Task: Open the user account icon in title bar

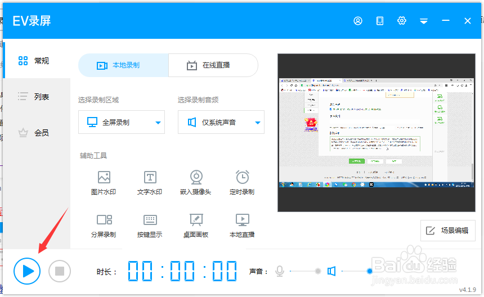Action: click(x=358, y=21)
